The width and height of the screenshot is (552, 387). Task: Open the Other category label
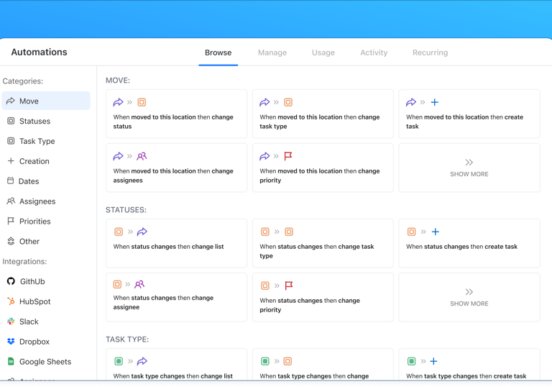pos(29,242)
